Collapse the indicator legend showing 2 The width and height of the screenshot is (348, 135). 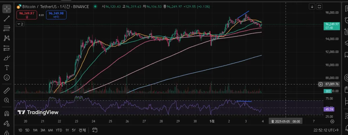pyautogui.click(x=20, y=24)
